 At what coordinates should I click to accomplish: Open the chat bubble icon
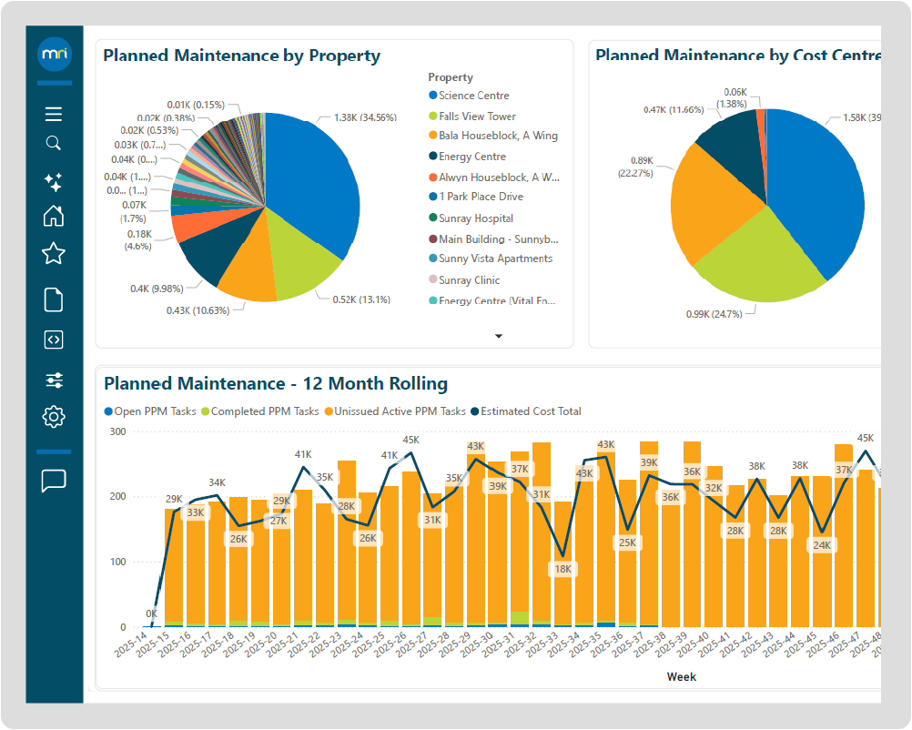54,481
